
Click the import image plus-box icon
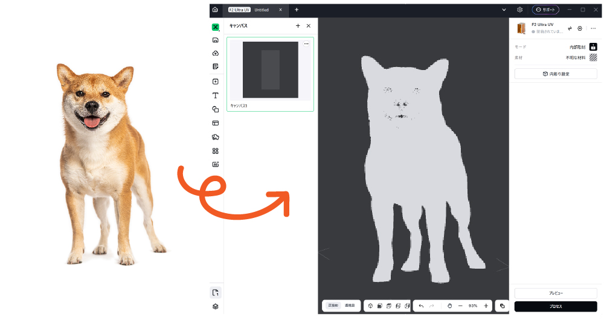216,82
